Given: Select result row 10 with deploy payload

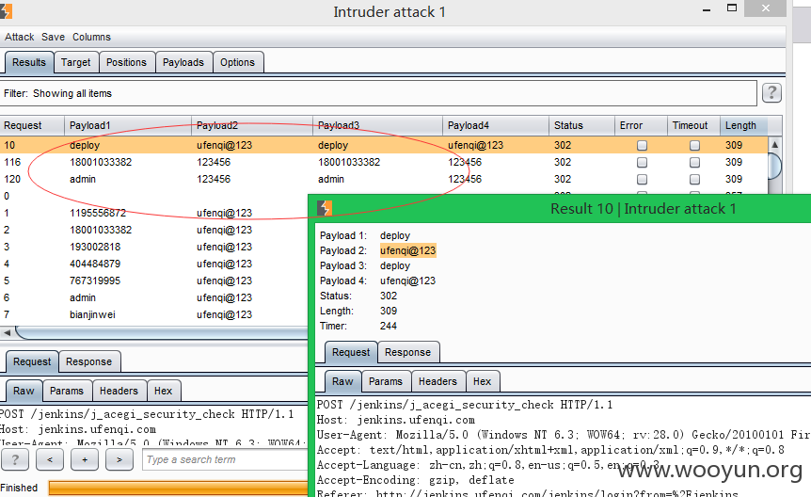Looking at the screenshot, I should pos(384,145).
